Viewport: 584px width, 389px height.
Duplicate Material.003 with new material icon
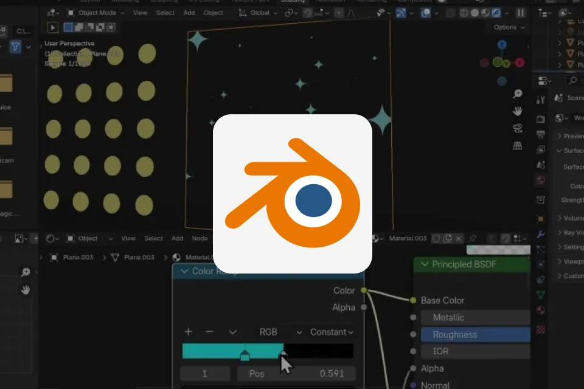pyautogui.click(x=448, y=238)
